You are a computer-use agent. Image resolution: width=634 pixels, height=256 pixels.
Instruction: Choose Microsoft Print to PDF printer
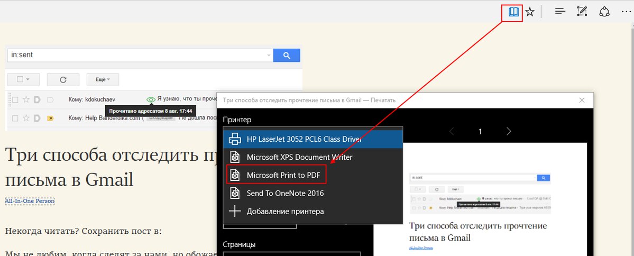[x=313, y=175]
